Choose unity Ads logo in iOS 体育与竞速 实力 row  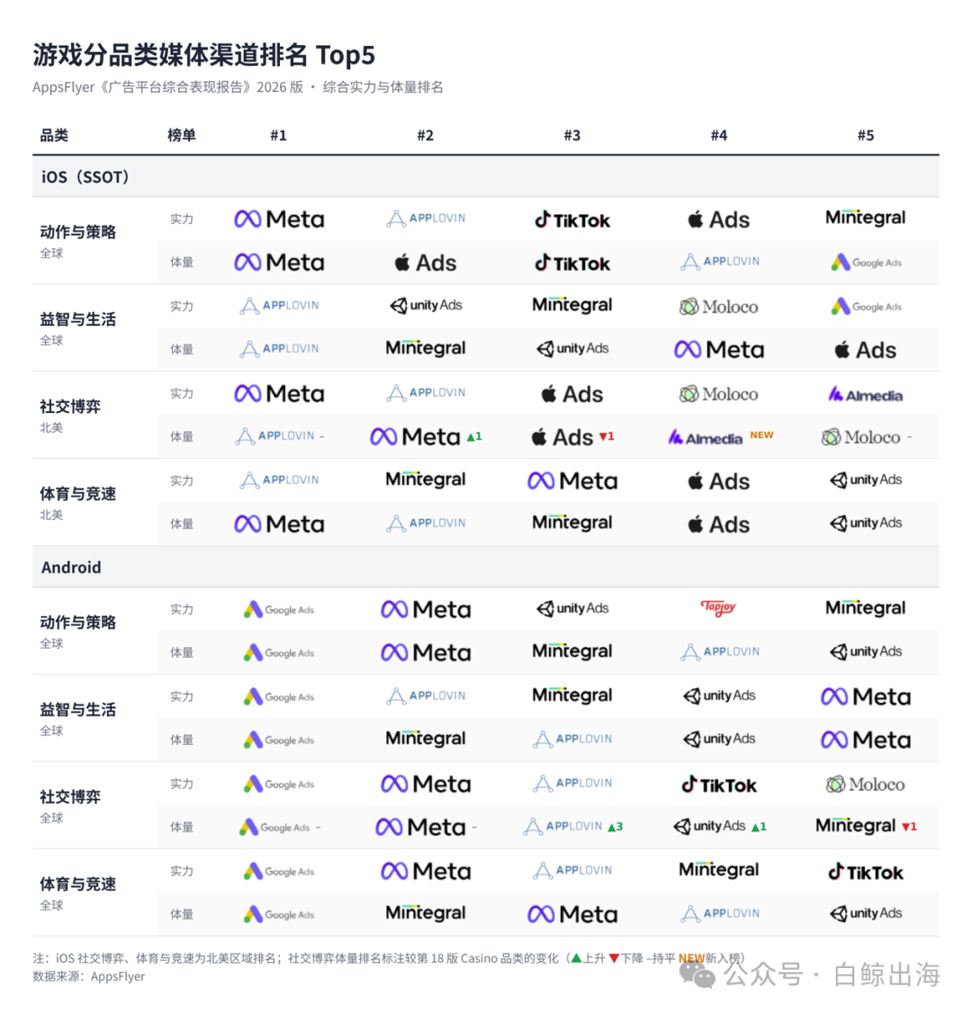tap(866, 480)
